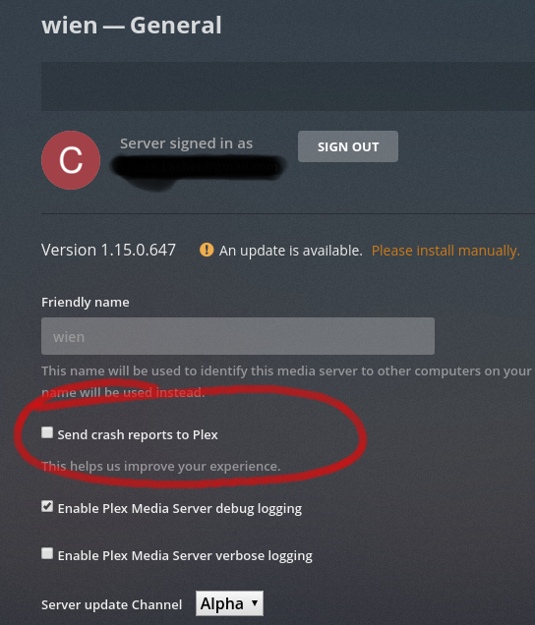The width and height of the screenshot is (535, 625).
Task: Click the red C user avatar
Action: click(x=71, y=160)
